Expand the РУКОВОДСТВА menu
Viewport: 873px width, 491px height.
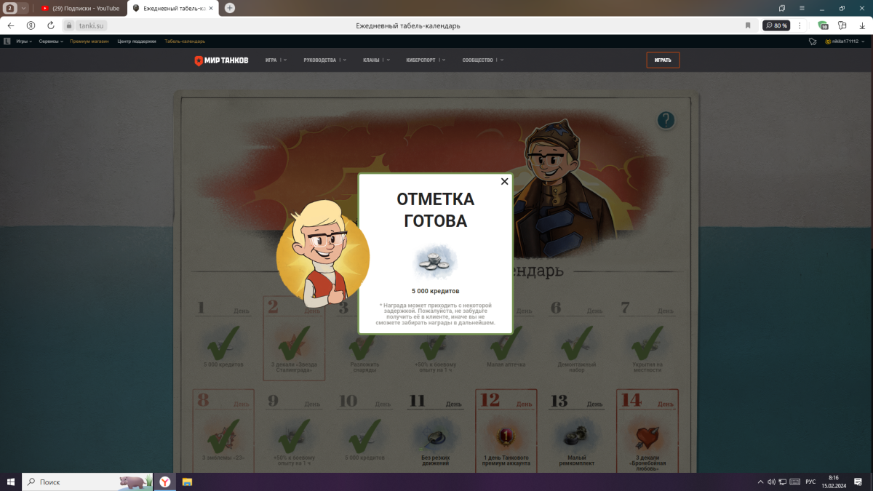tap(324, 60)
